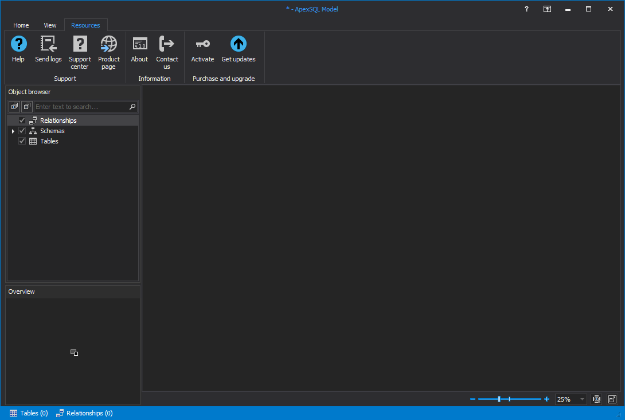Open the 25% zoom level dropdown
The width and height of the screenshot is (625, 420).
click(x=582, y=399)
